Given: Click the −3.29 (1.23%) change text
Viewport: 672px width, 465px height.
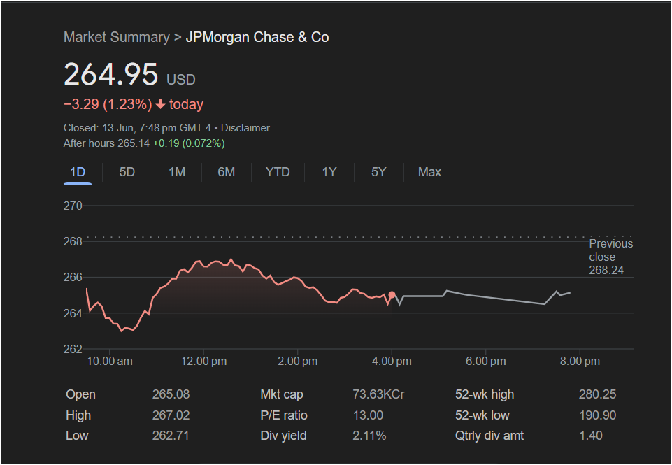Looking at the screenshot, I should (108, 104).
